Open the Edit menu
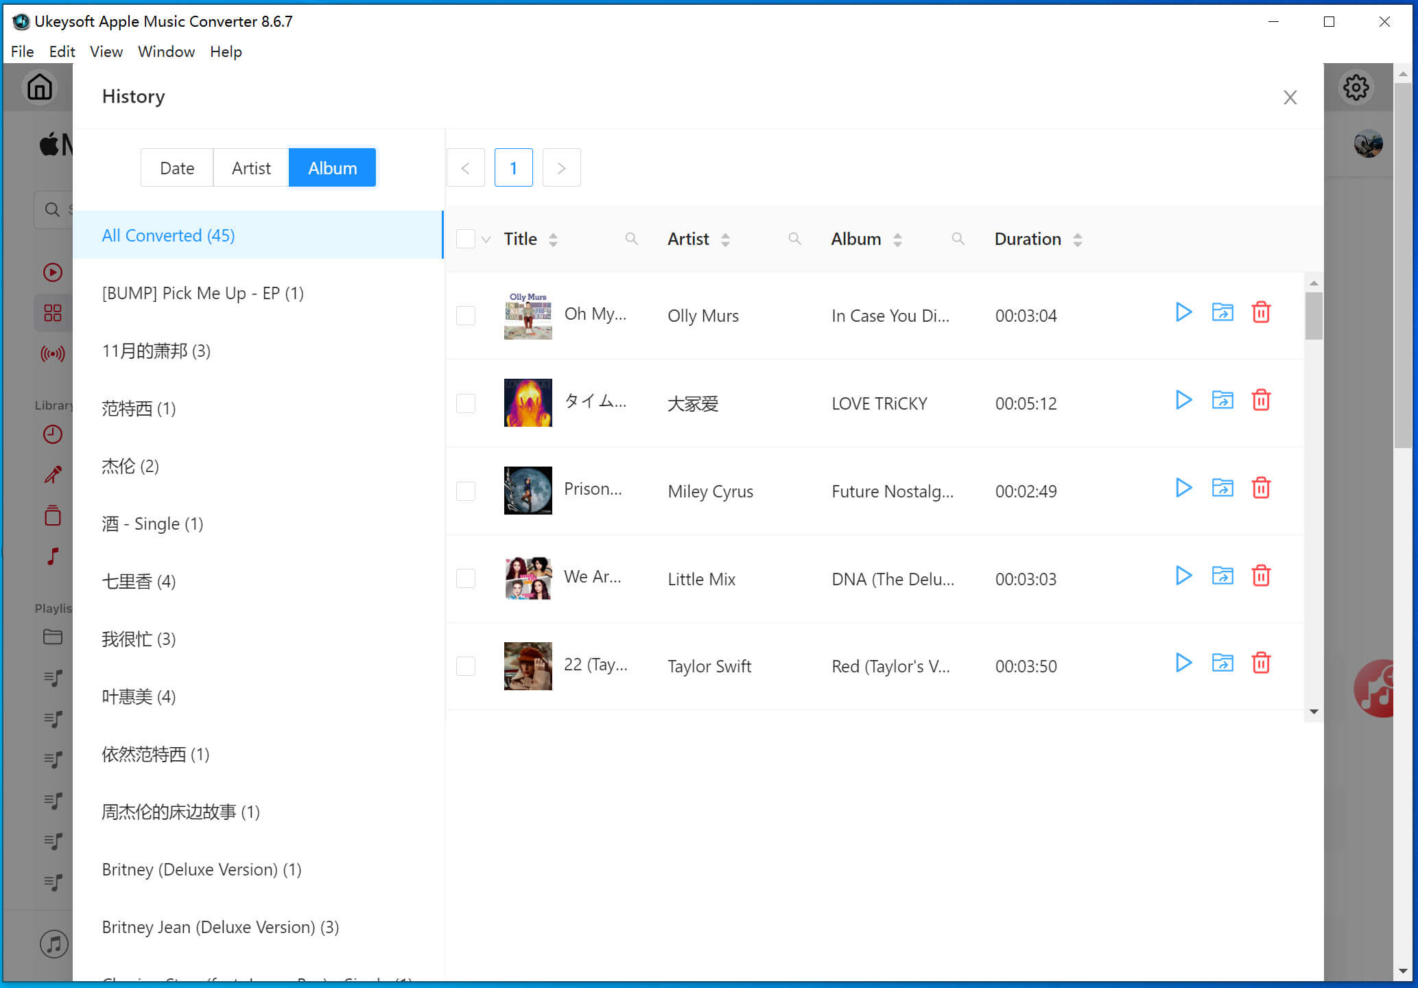The height and width of the screenshot is (988, 1418). point(62,51)
